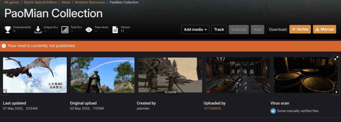Open the two warriors thumbnail image
Screen dimensions: 341x122
[x=170, y=75]
